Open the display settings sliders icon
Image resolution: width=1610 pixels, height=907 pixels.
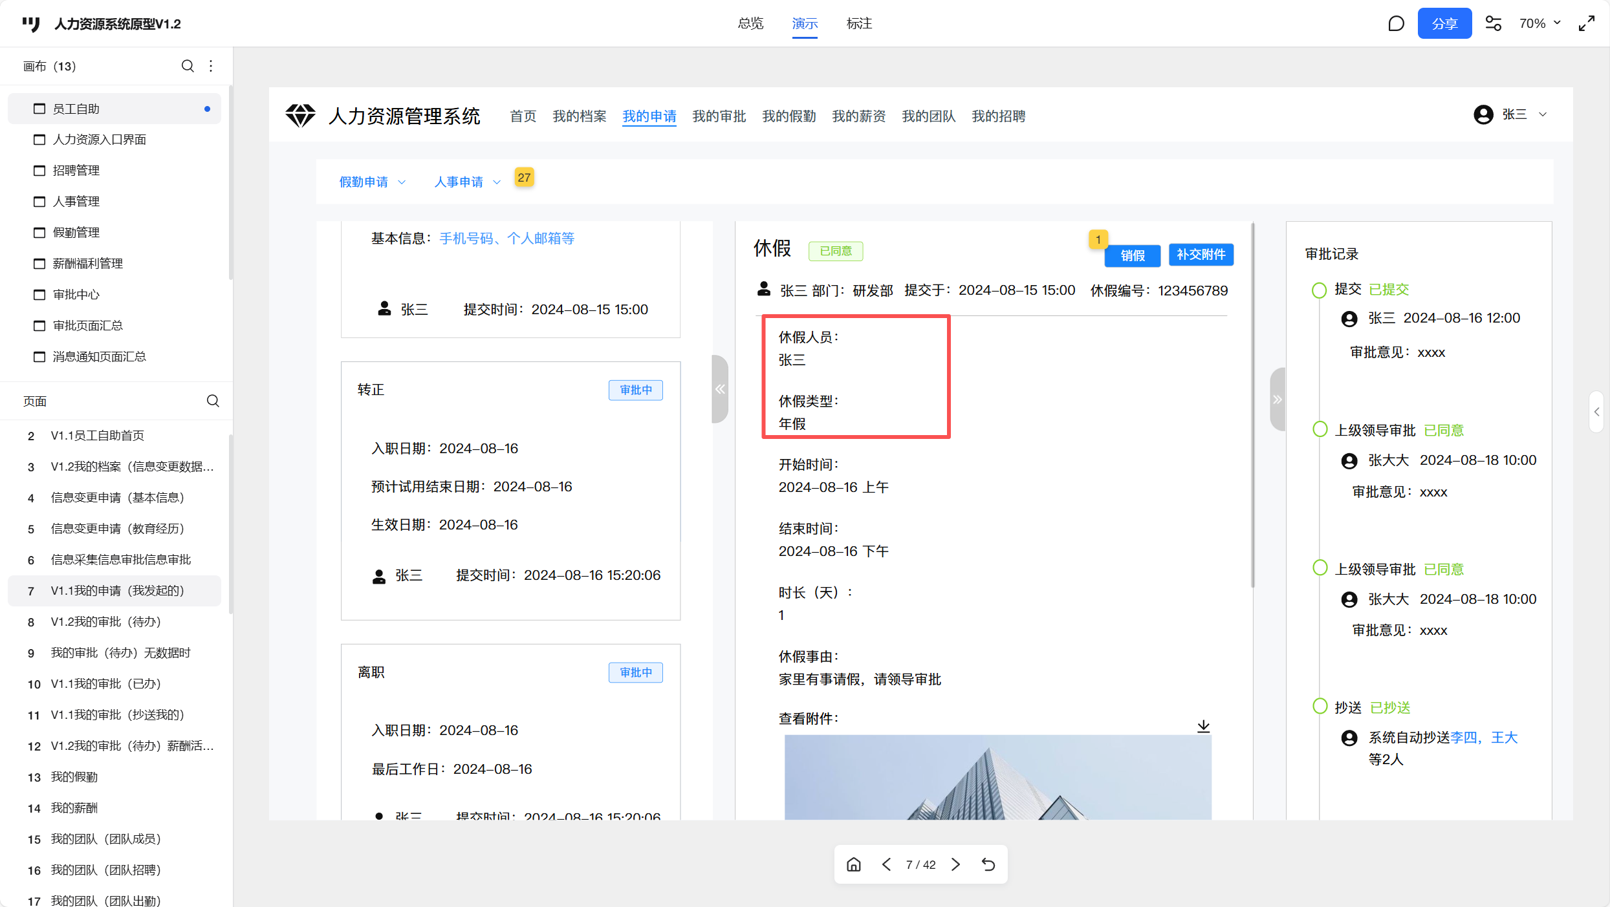point(1493,24)
